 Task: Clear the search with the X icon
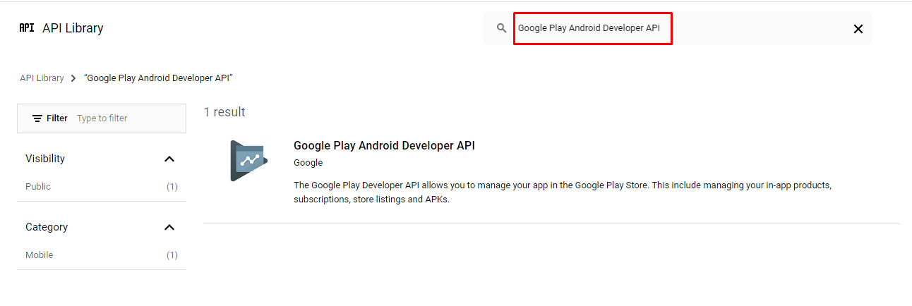click(858, 29)
